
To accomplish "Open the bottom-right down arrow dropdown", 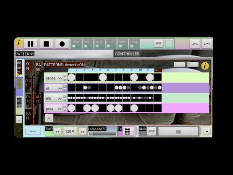I will tap(207, 132).
